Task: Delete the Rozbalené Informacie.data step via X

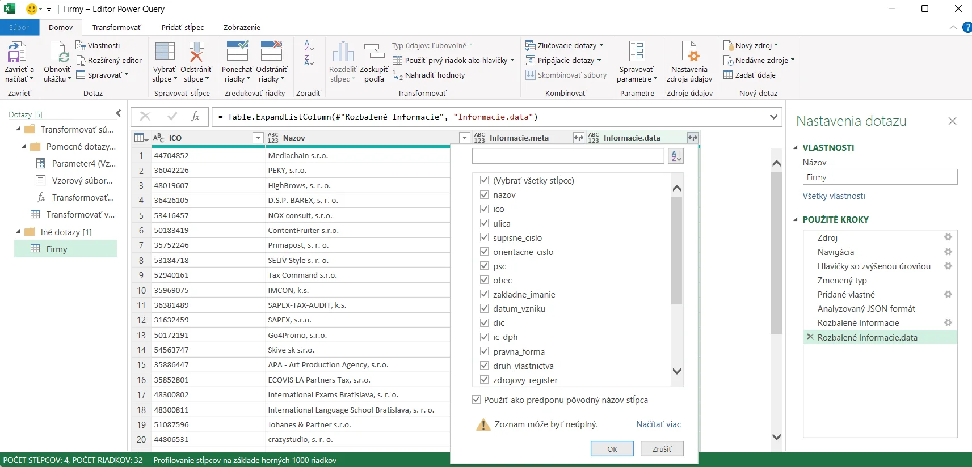Action: 810,337
